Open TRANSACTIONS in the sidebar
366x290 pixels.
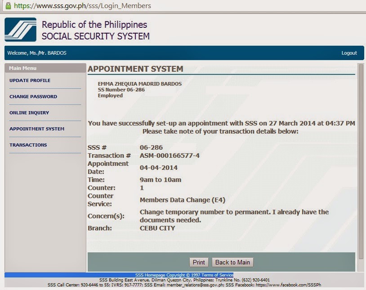click(28, 145)
